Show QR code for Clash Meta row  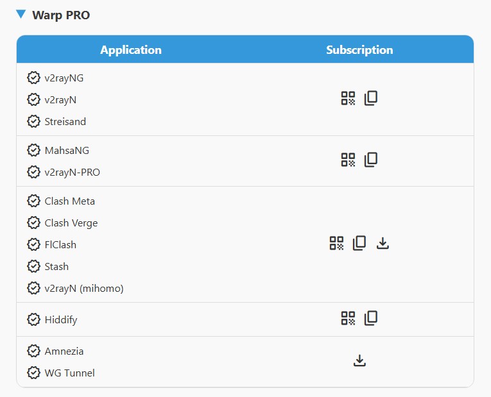(x=336, y=244)
